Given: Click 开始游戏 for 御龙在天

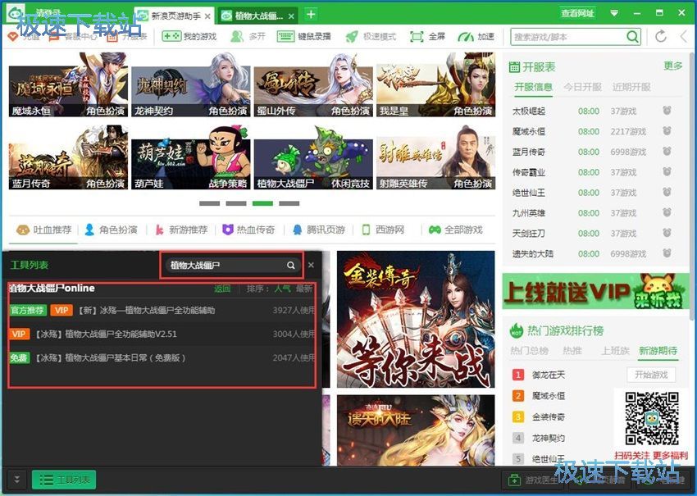Looking at the screenshot, I should point(651,375).
